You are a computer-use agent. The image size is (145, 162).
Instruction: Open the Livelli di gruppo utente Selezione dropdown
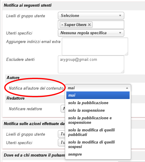pyautogui.click(x=91, y=16)
